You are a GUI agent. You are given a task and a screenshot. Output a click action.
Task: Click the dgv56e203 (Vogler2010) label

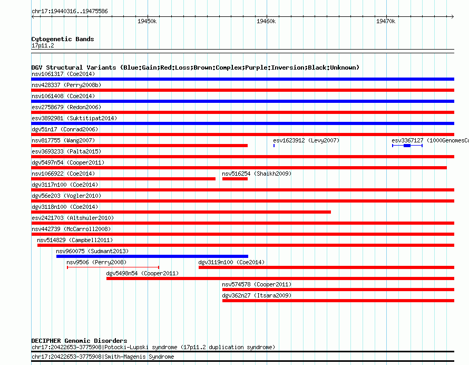coord(66,196)
